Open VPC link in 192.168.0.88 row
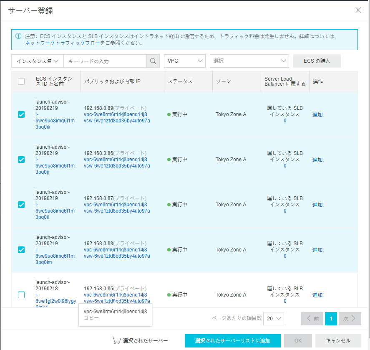The height and width of the screenshot is (350, 370). [x=116, y=250]
